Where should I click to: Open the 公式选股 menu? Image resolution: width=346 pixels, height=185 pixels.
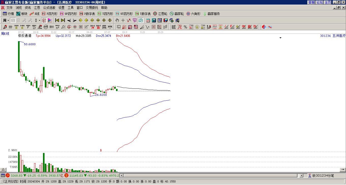coord(49,8)
